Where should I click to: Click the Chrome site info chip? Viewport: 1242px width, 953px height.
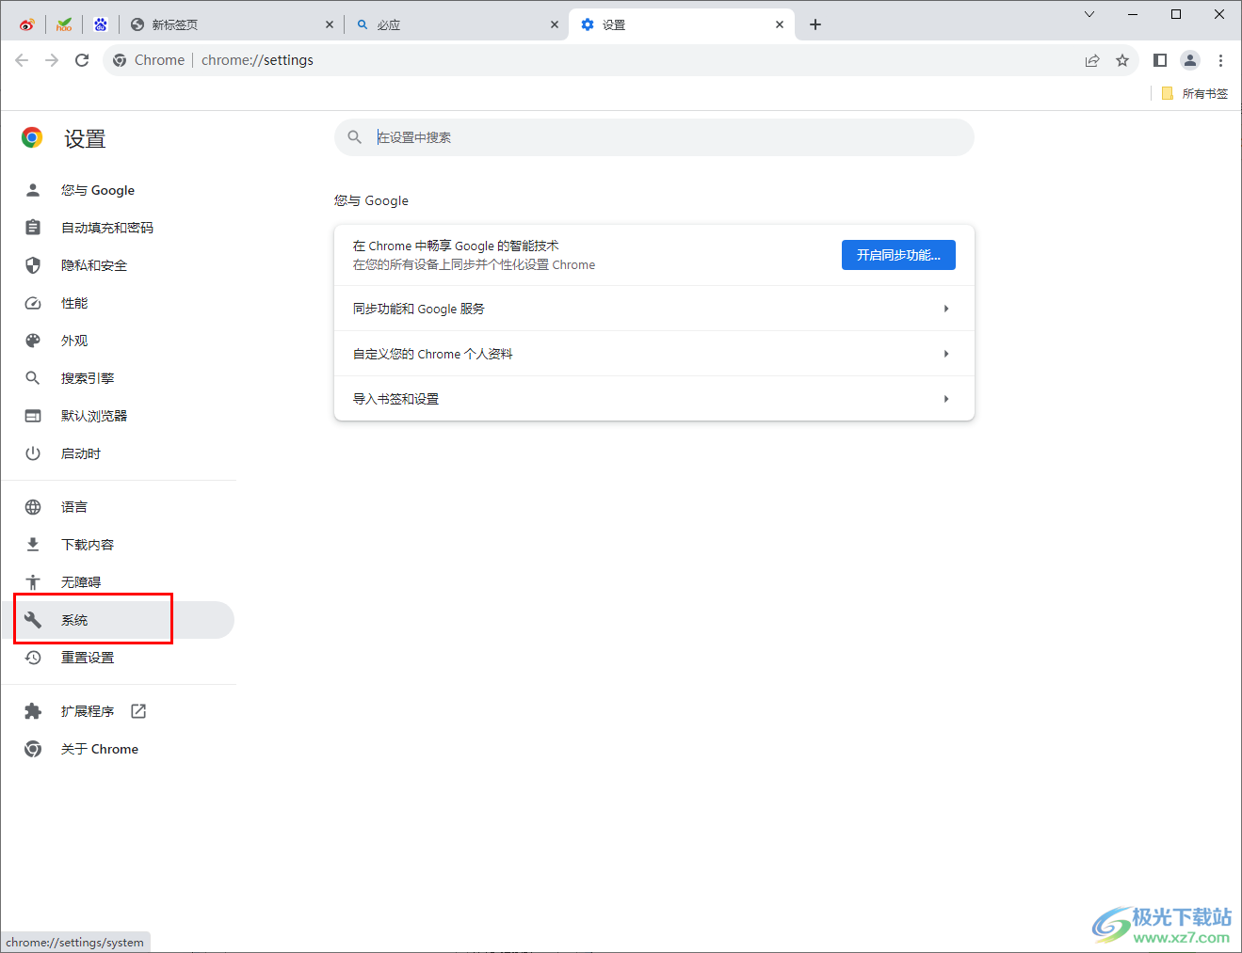(149, 60)
